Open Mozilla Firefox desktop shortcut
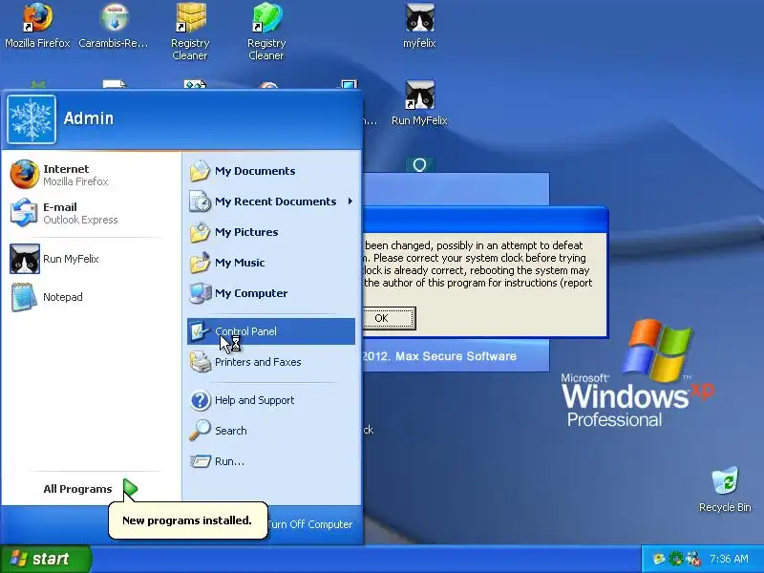The height and width of the screenshot is (573, 764). point(37,26)
